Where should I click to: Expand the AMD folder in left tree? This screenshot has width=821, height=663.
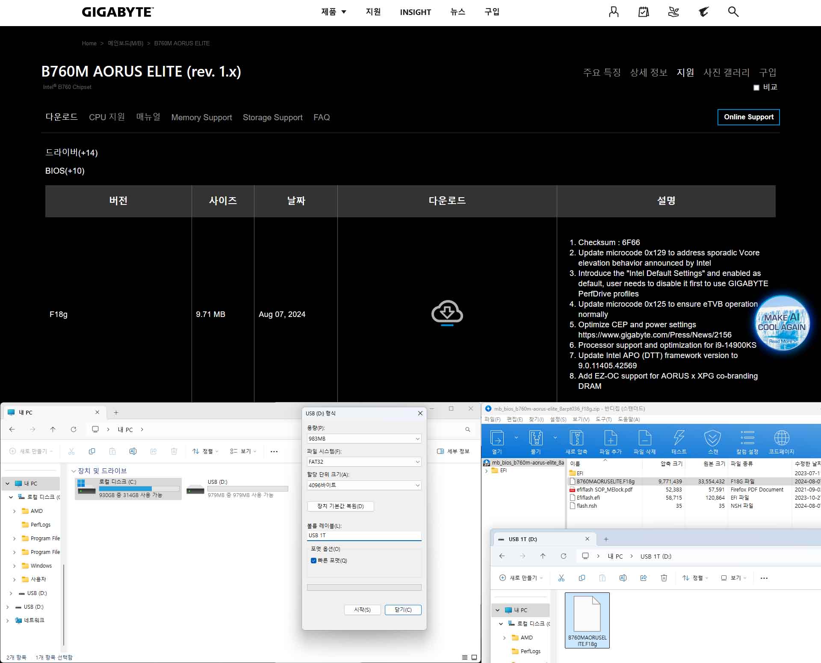[14, 511]
